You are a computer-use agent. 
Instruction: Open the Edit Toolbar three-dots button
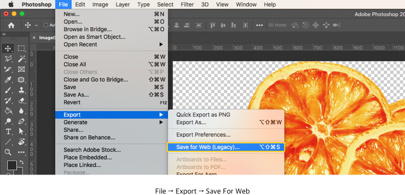coord(21,152)
